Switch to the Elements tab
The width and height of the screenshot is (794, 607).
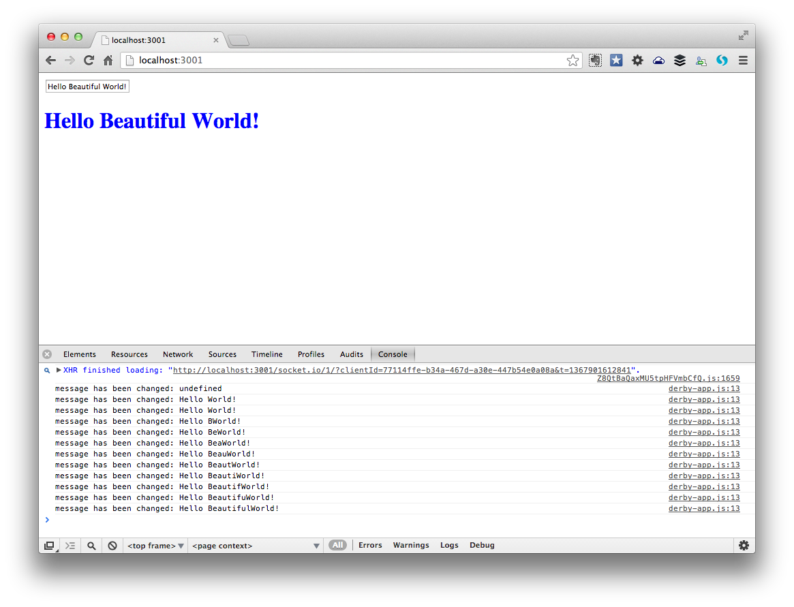pyautogui.click(x=80, y=354)
